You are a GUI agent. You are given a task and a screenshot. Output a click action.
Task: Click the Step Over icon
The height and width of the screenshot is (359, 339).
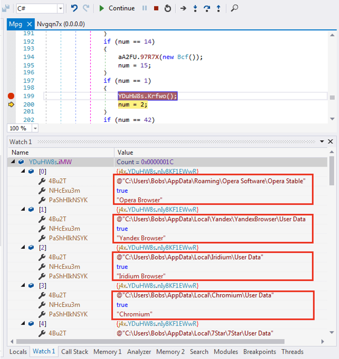[x=207, y=8]
